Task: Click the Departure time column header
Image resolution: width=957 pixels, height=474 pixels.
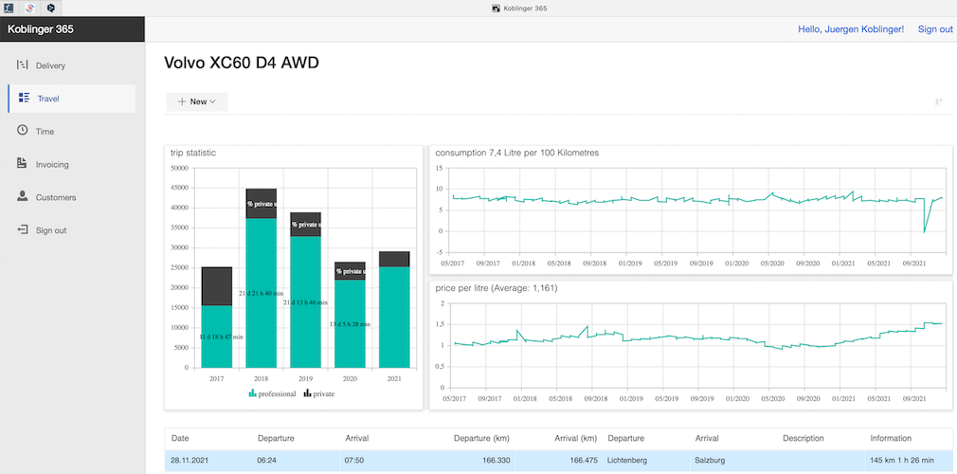Action: coord(276,438)
